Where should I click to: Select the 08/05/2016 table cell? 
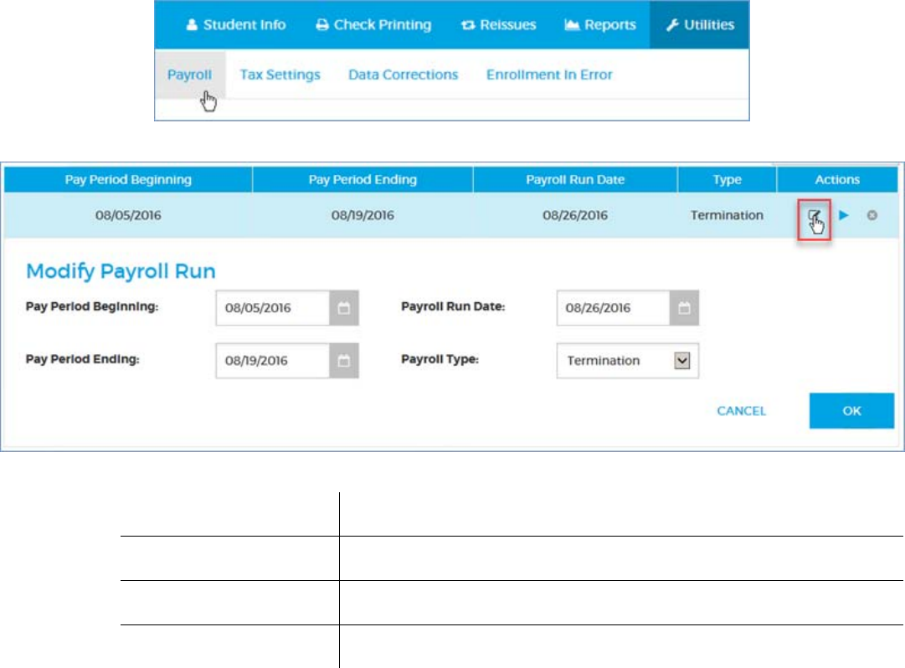pos(128,215)
